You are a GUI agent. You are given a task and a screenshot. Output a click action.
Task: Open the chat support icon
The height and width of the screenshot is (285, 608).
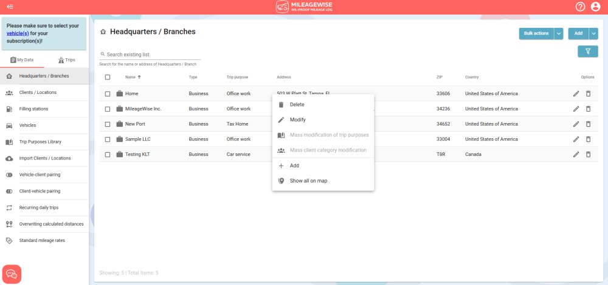pyautogui.click(x=12, y=274)
